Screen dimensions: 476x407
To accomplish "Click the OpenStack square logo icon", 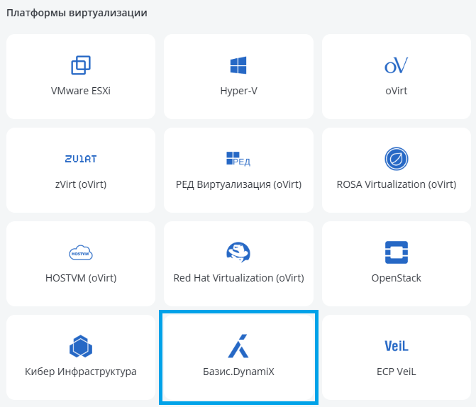I will coord(396,252).
